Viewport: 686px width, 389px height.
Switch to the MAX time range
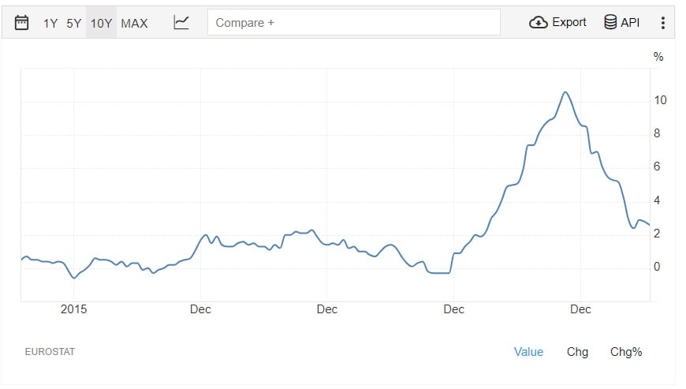[134, 23]
